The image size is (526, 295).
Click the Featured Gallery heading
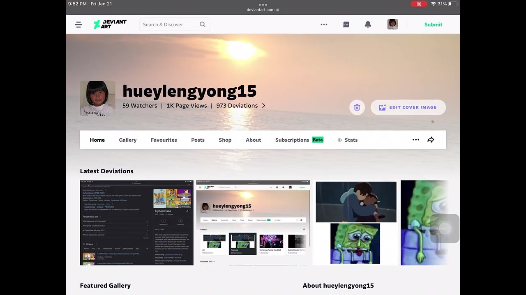click(105, 286)
